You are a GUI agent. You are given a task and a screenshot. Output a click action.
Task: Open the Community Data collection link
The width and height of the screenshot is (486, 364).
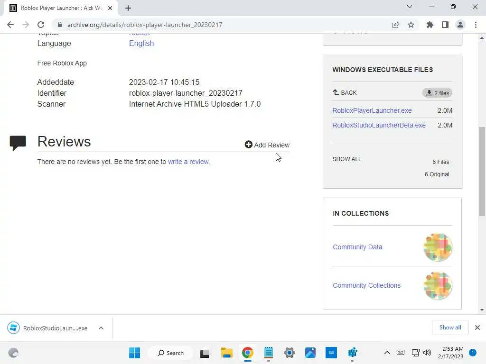tap(357, 247)
